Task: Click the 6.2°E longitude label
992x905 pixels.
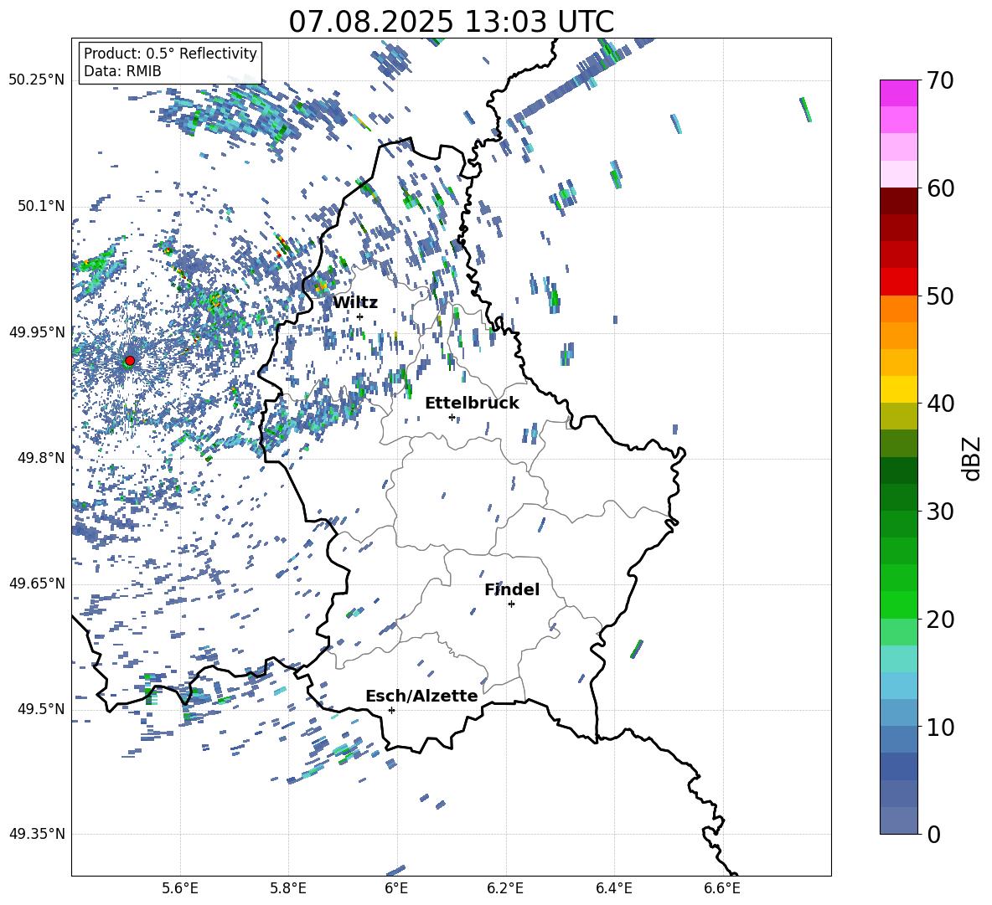Action: click(505, 888)
